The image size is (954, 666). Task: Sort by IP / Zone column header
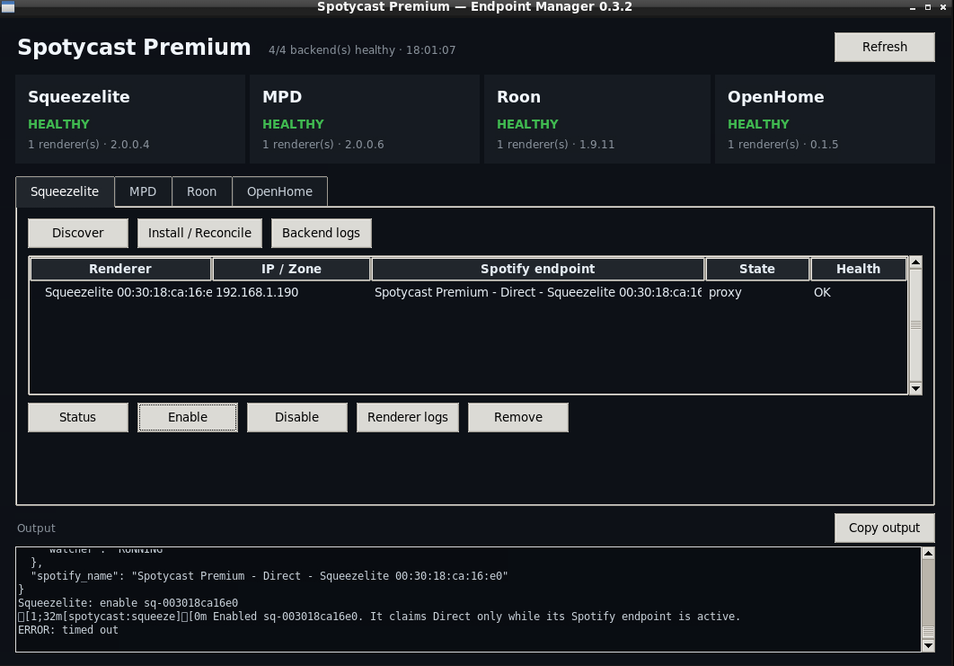point(291,269)
